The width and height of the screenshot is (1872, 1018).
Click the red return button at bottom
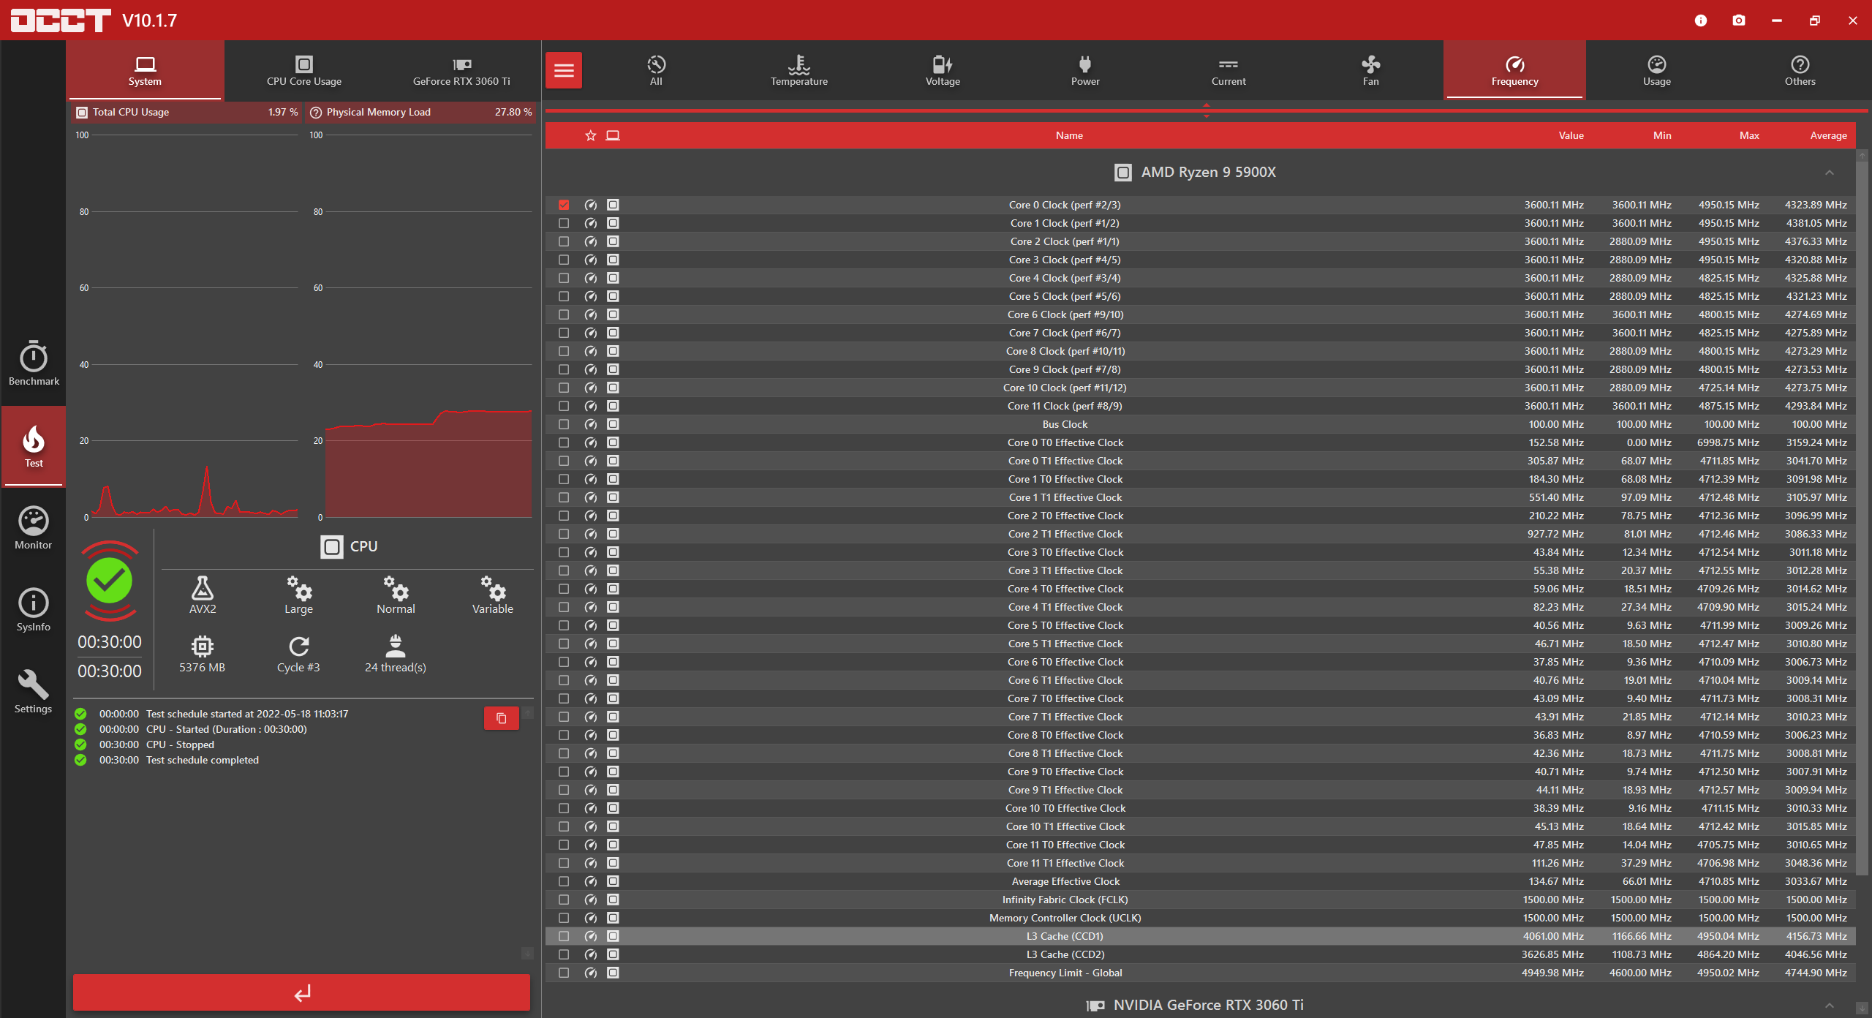point(301,992)
